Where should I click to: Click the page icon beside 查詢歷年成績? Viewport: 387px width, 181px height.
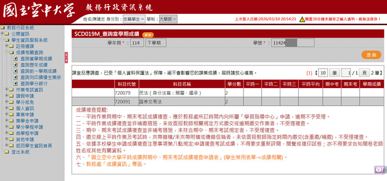pyautogui.click(x=15, y=65)
